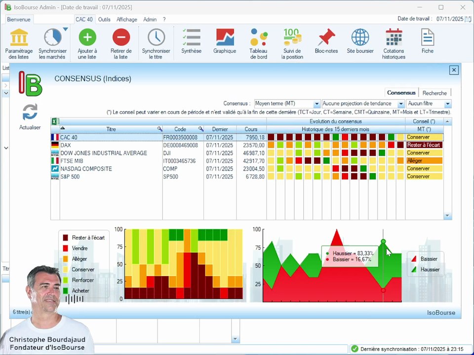Select the CAC 40 ribbon tab
This screenshot has width=474, height=355.
[84, 19]
